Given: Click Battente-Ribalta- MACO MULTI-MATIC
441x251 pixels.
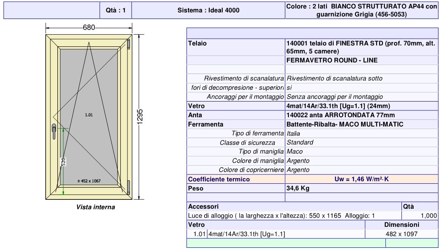Looking at the screenshot, I should click(345, 124).
